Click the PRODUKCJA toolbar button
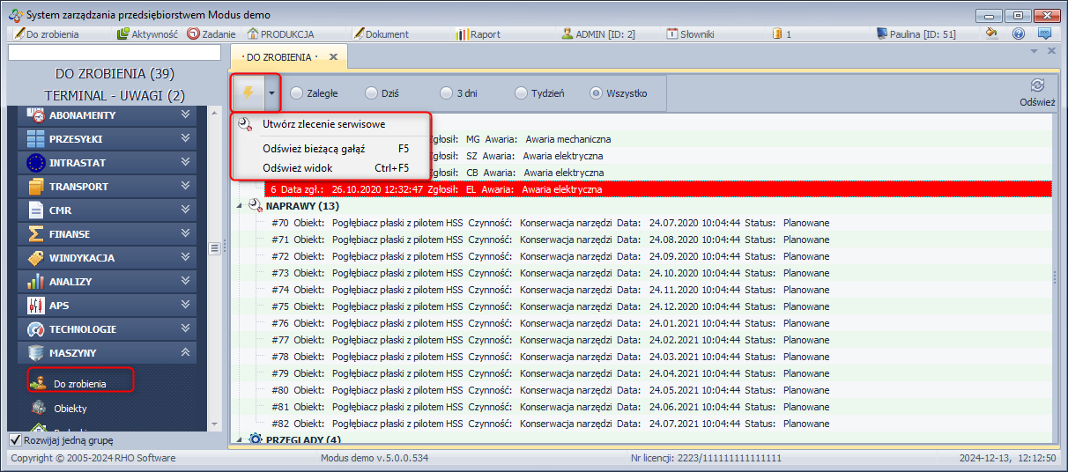1068x472 pixels. click(281, 34)
